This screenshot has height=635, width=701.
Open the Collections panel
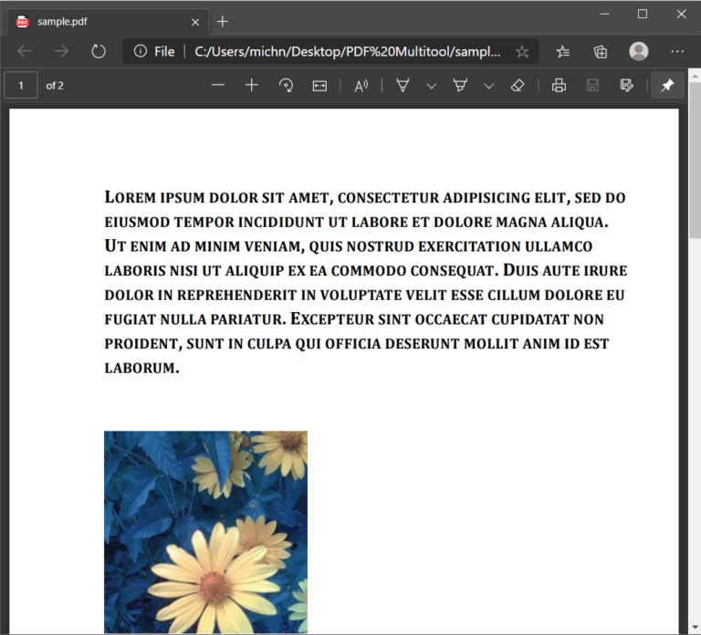coord(601,51)
